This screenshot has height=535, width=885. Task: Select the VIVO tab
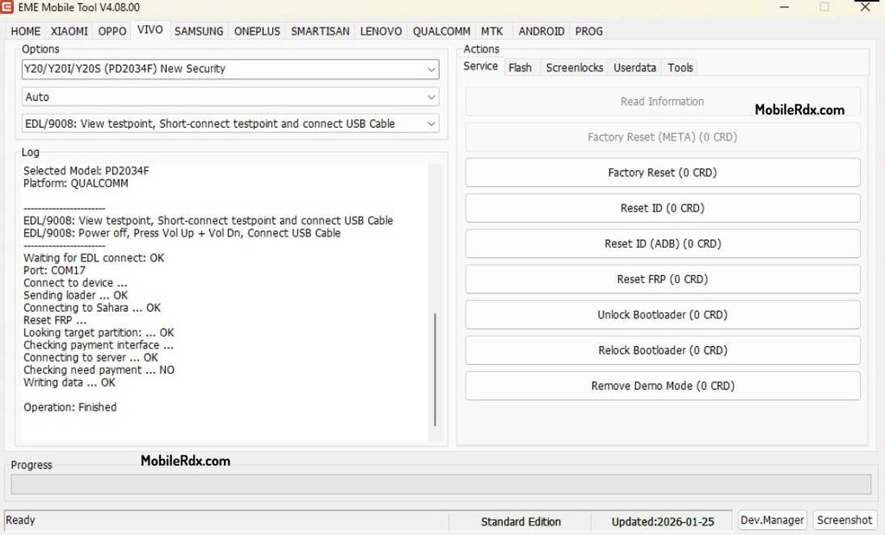[x=150, y=30]
